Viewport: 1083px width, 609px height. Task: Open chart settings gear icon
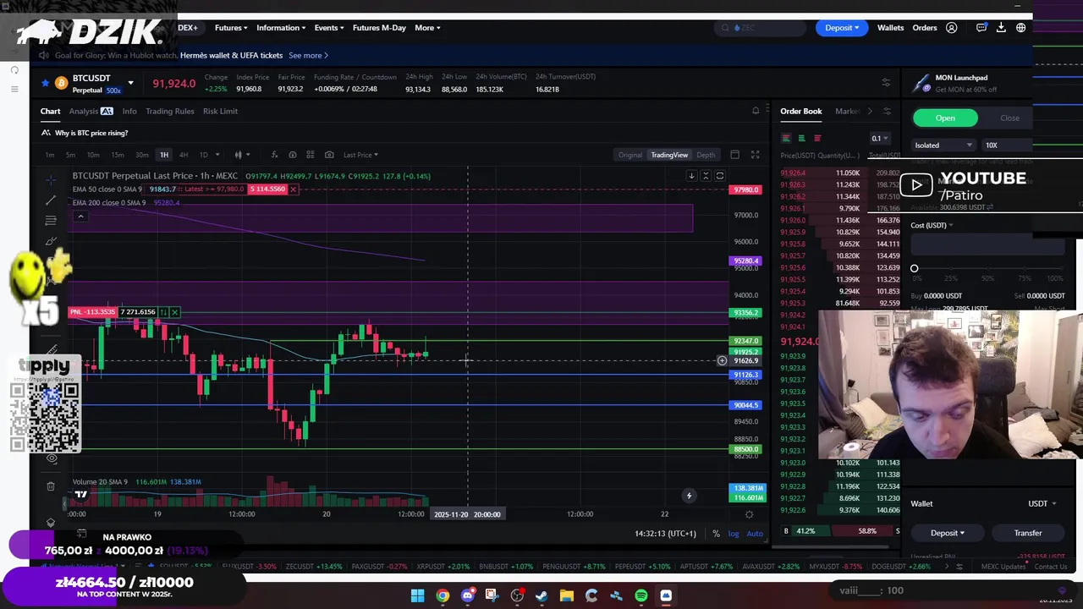749,514
